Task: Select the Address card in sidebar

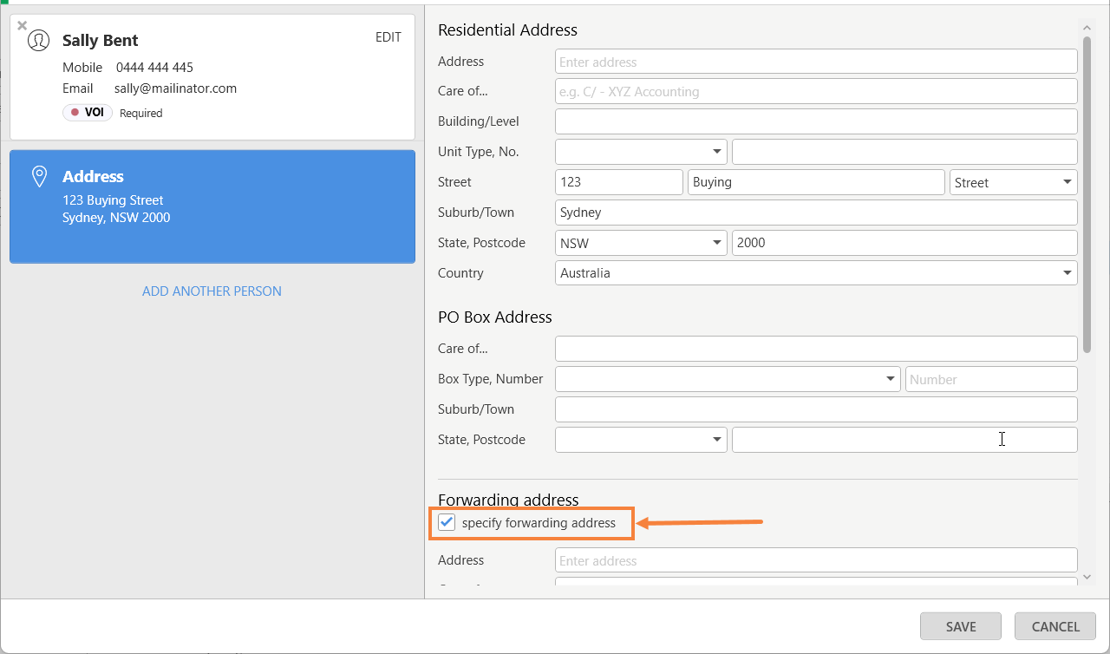Action: click(212, 206)
